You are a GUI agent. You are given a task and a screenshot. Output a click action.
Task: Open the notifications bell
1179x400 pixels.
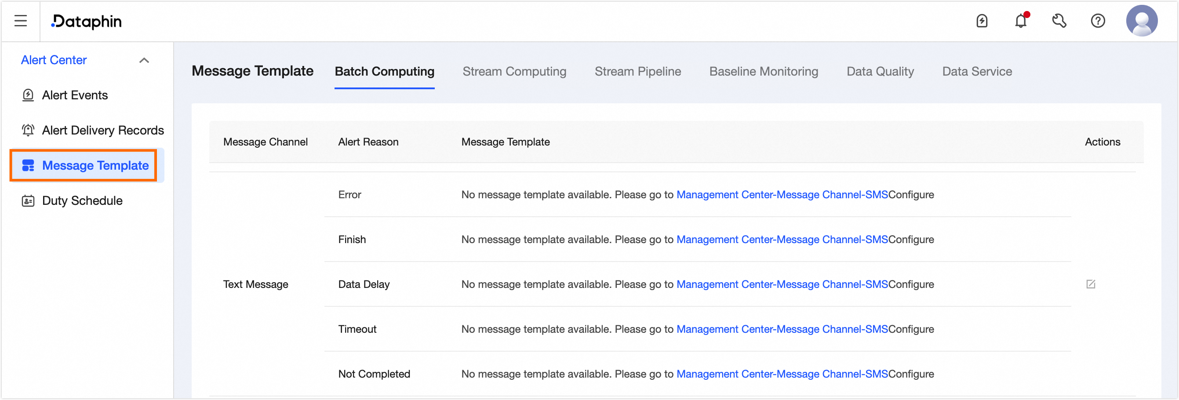tap(1021, 21)
